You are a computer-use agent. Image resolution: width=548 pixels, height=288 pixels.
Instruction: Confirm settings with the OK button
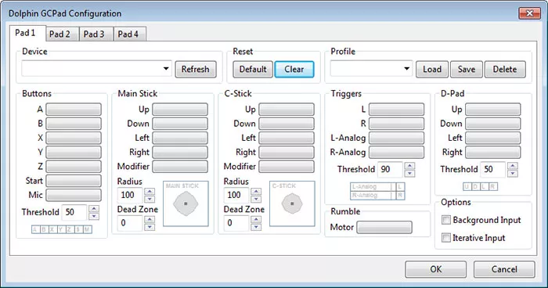pyautogui.click(x=435, y=269)
